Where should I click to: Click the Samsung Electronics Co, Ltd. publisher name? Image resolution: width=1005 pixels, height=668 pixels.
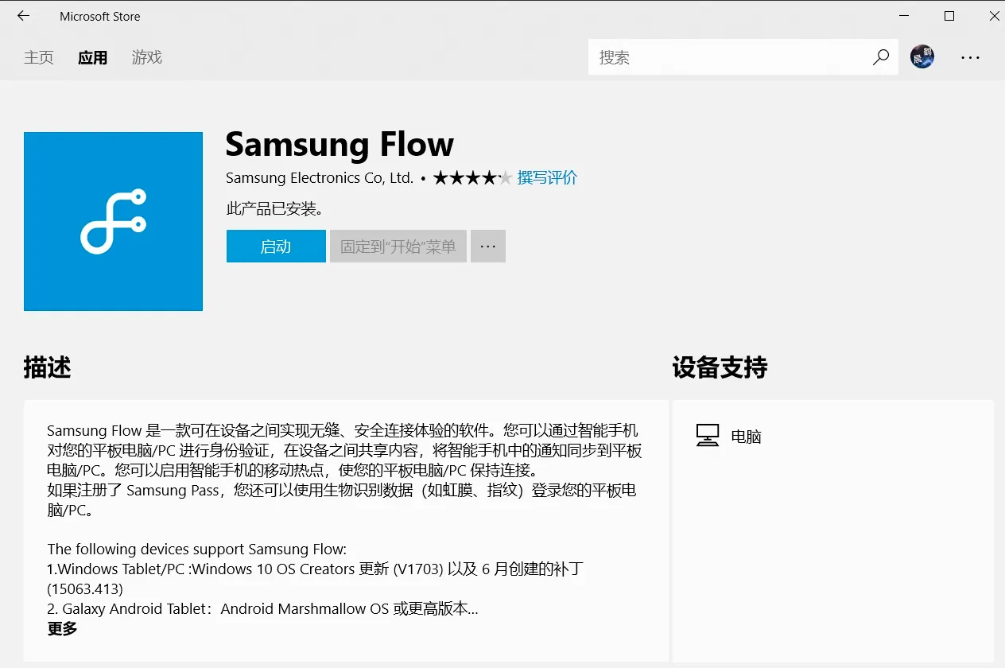point(319,178)
